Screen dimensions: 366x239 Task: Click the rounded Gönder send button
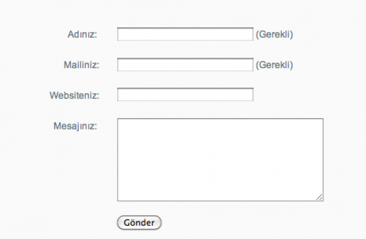[x=139, y=223]
